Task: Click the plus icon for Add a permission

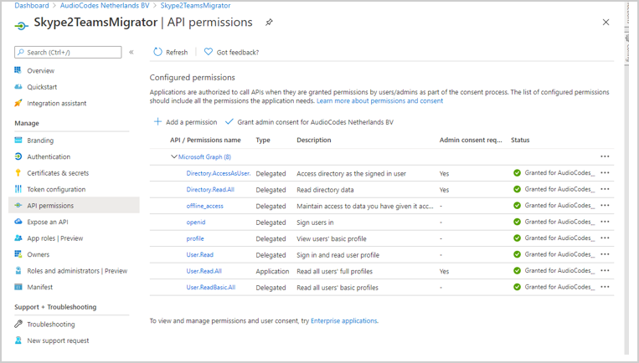Action: pos(157,121)
